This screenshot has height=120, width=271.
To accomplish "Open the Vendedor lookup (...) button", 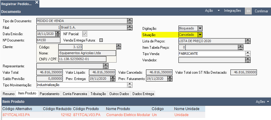I will (248, 61).
